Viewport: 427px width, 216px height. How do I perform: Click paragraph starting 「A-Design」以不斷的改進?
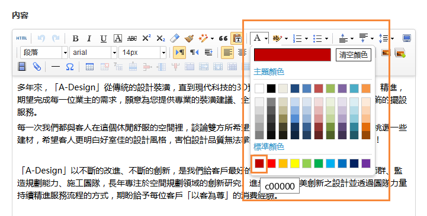click(x=211, y=183)
